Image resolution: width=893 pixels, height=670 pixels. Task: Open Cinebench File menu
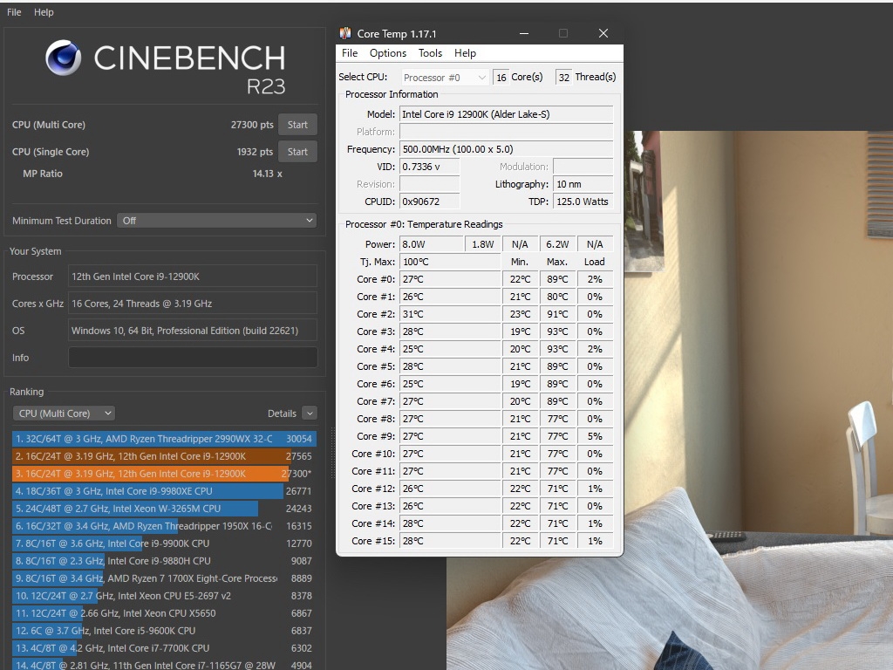[x=14, y=12]
